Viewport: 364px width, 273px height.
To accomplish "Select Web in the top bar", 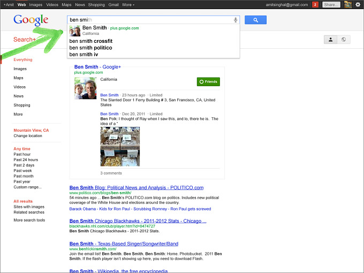I will (x=21, y=5).
